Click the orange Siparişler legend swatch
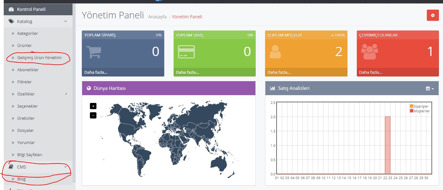This screenshot has height=190, width=443. click(x=412, y=106)
